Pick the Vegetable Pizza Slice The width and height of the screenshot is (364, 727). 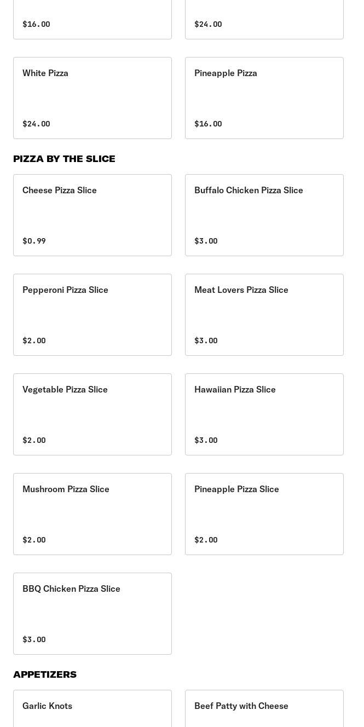[x=93, y=414]
